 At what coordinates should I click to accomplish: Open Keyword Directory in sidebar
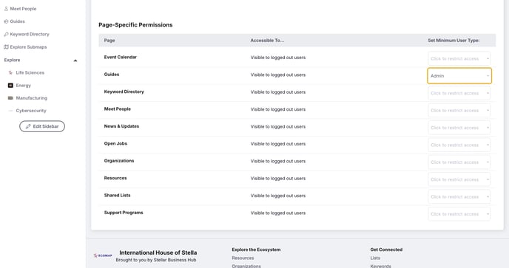tap(30, 34)
